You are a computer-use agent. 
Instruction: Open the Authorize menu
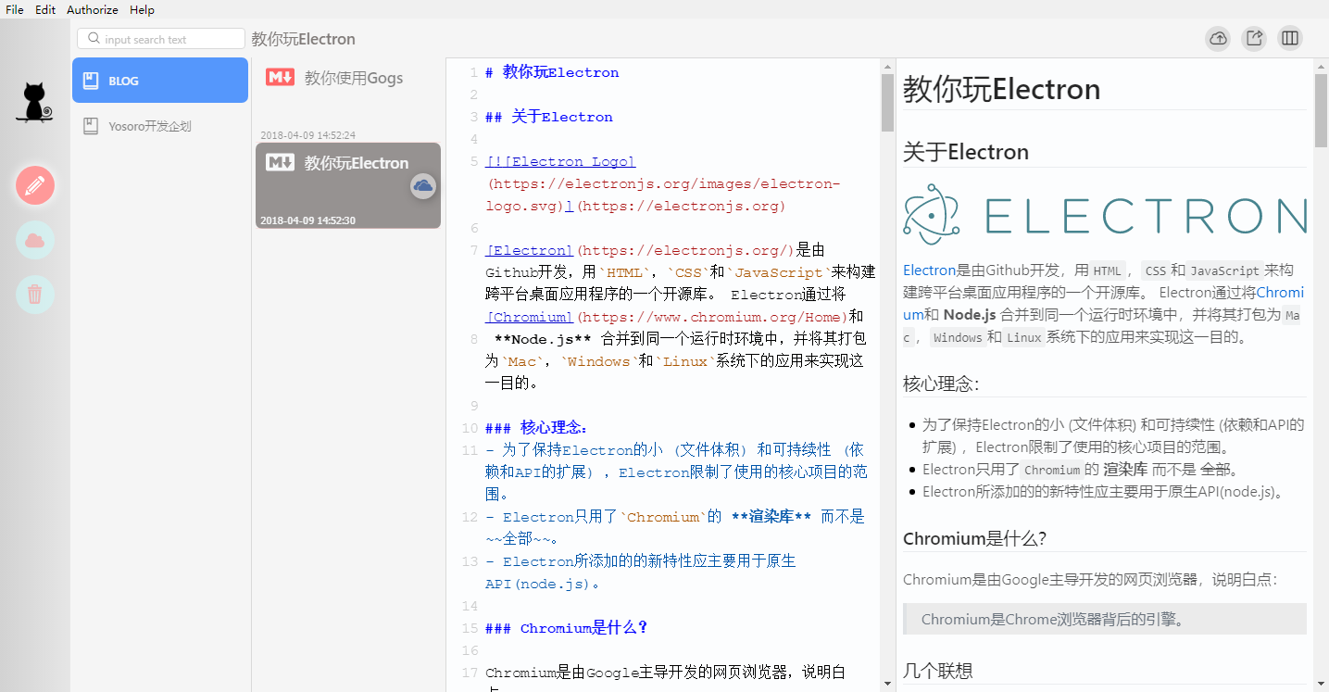click(93, 9)
